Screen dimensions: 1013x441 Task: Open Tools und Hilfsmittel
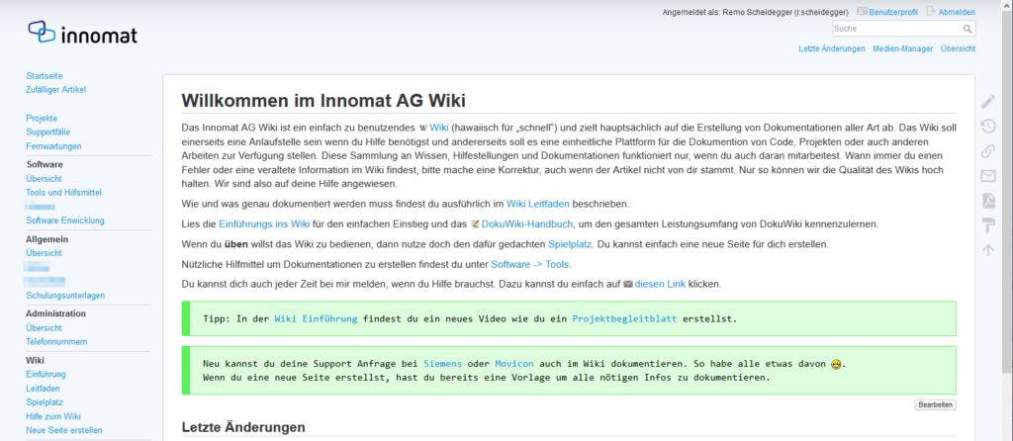(63, 193)
